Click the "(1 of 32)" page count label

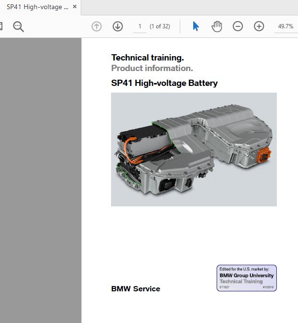tap(160, 26)
